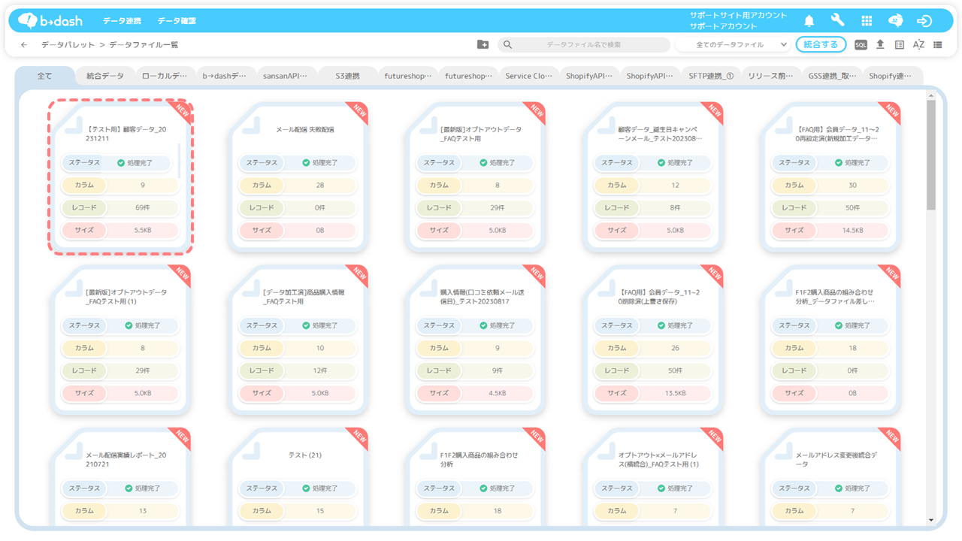Click the b→dash logo

pos(50,20)
